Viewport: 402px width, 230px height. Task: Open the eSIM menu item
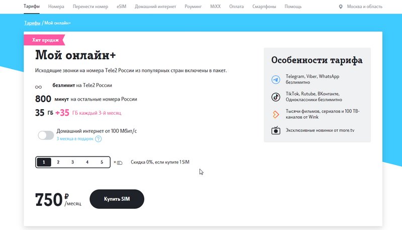tap(122, 7)
